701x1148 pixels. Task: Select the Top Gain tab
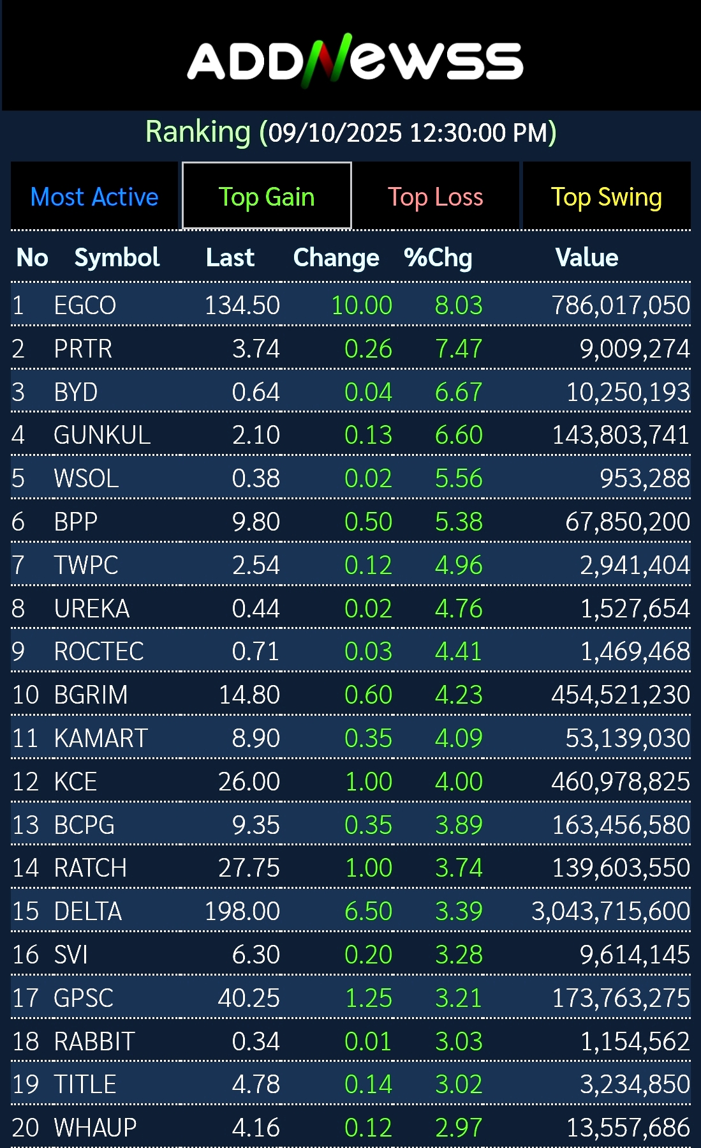click(x=267, y=197)
